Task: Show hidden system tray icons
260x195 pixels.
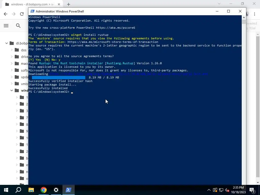Action: tap(209, 190)
